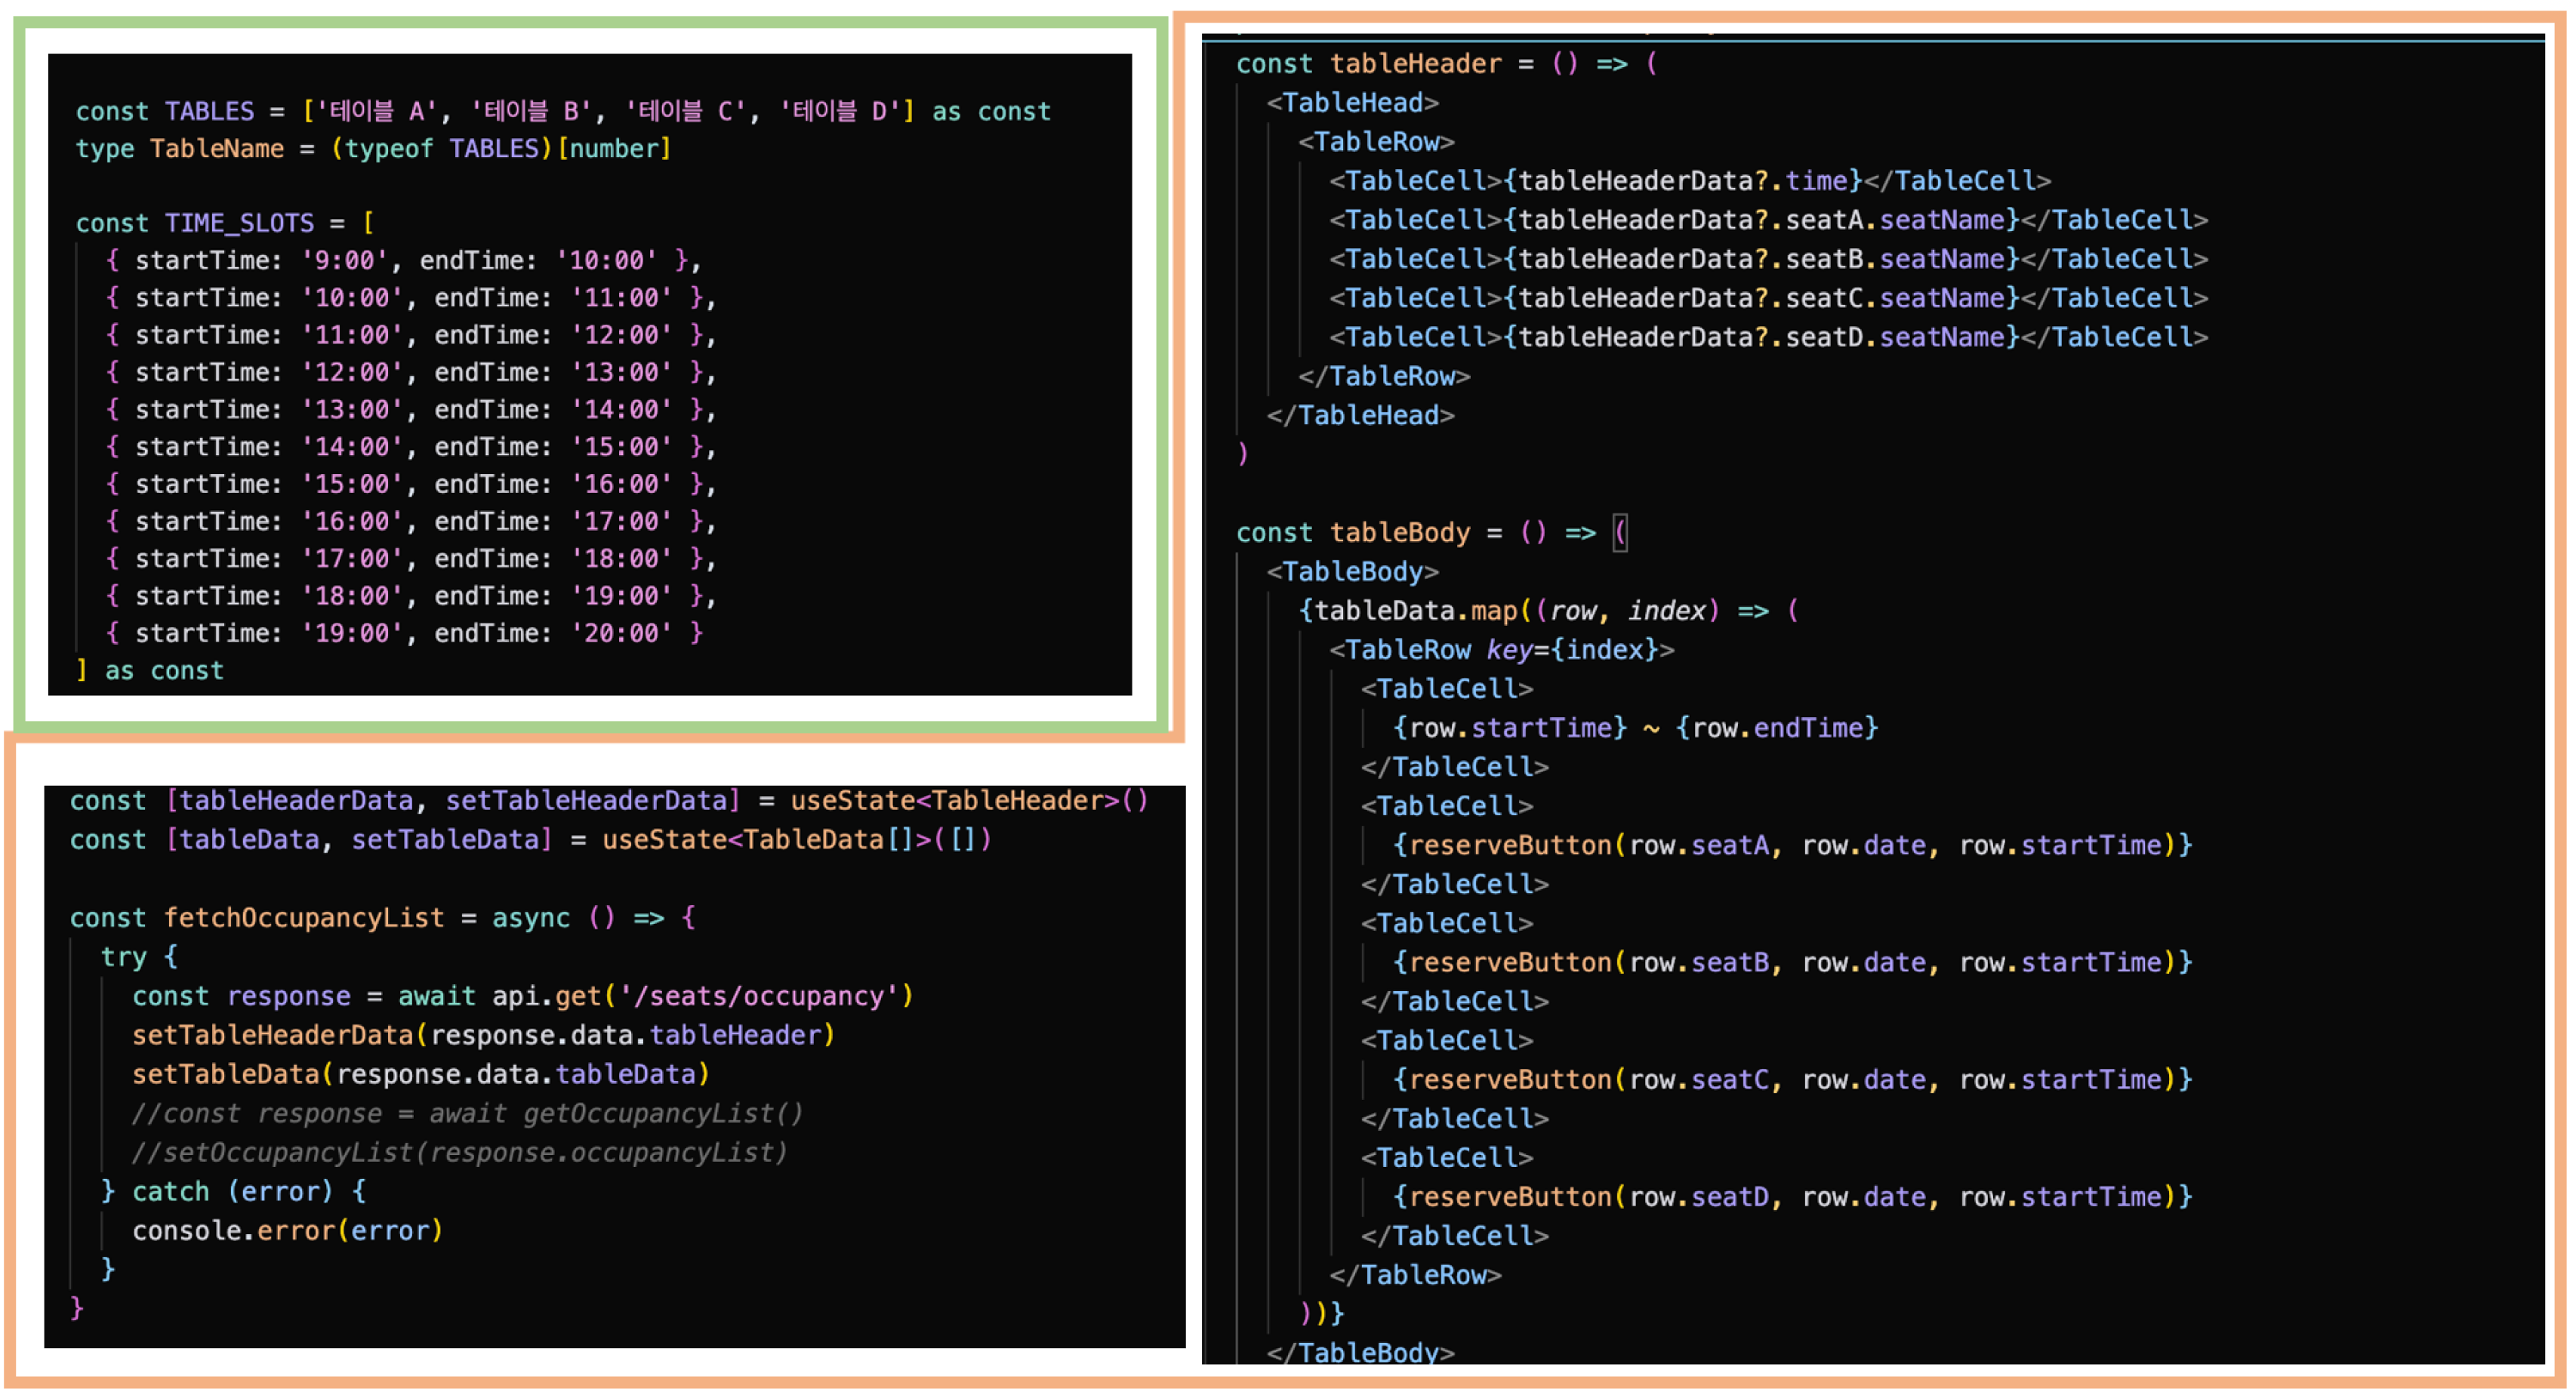Click the tableData.map((row, index) line
Screen dimensions: 2576x1398
pyautogui.click(x=1548, y=610)
